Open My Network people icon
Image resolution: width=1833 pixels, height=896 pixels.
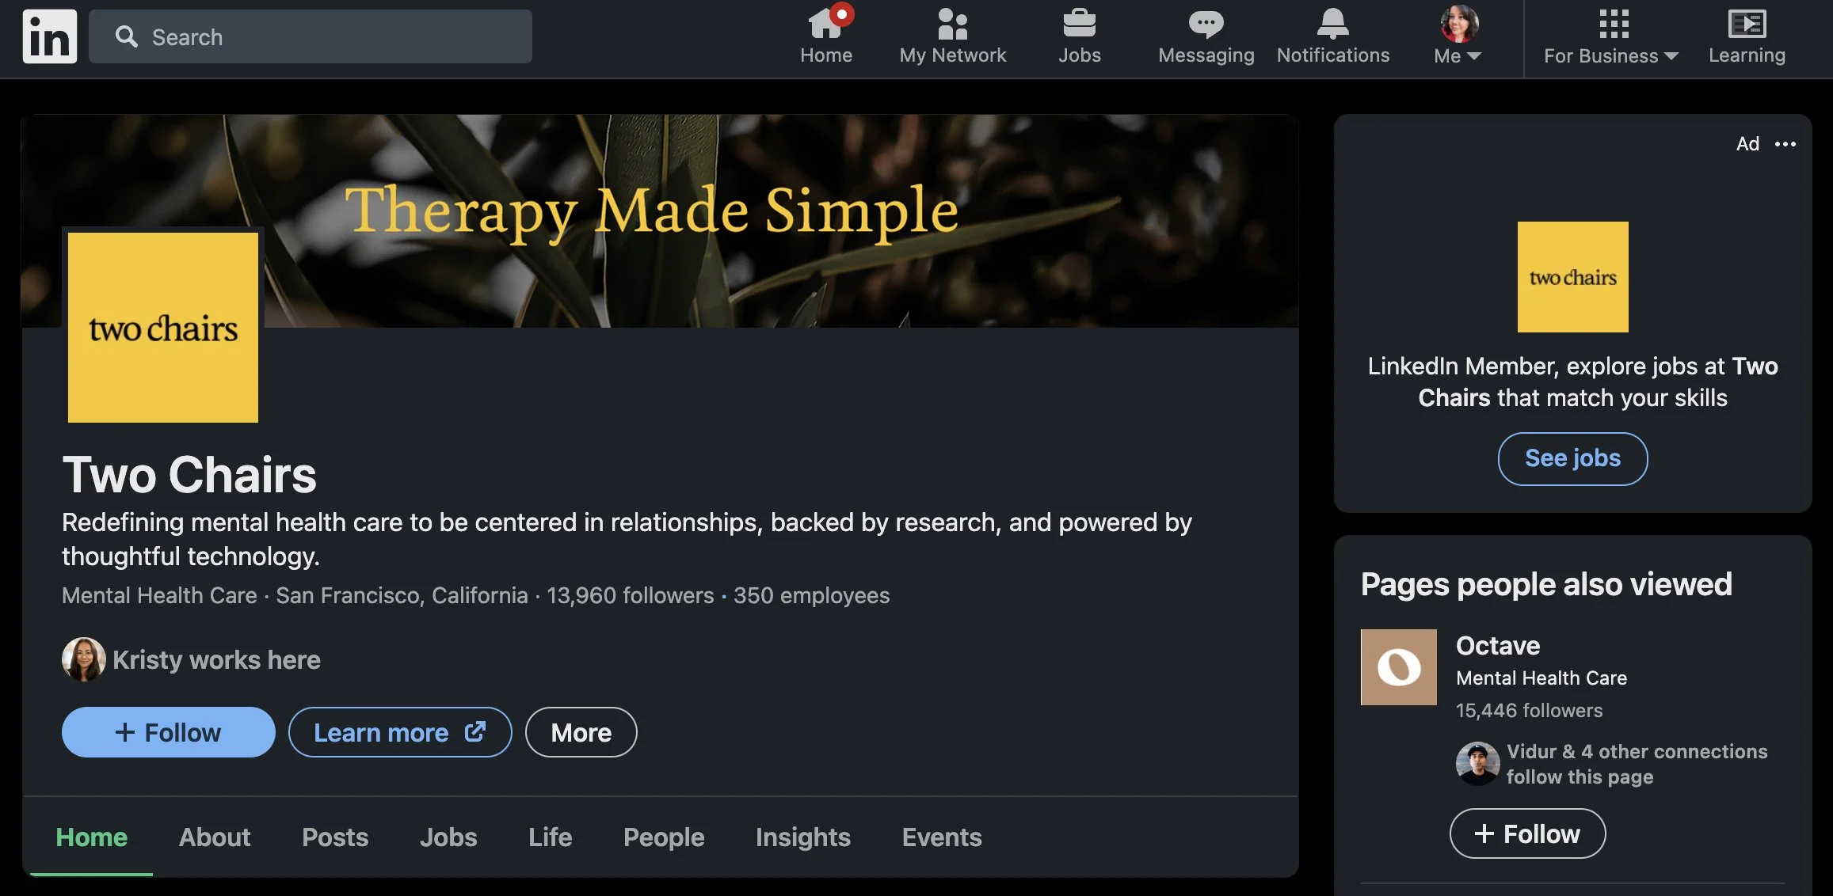pyautogui.click(x=952, y=24)
